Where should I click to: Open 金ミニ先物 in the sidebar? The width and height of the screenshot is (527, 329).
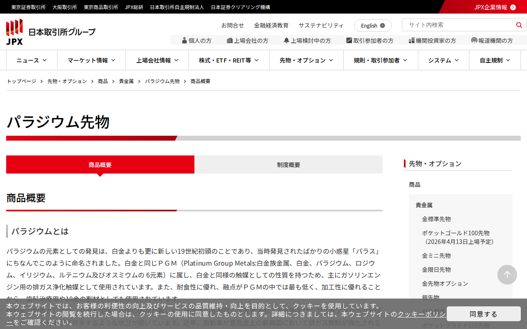click(x=436, y=255)
